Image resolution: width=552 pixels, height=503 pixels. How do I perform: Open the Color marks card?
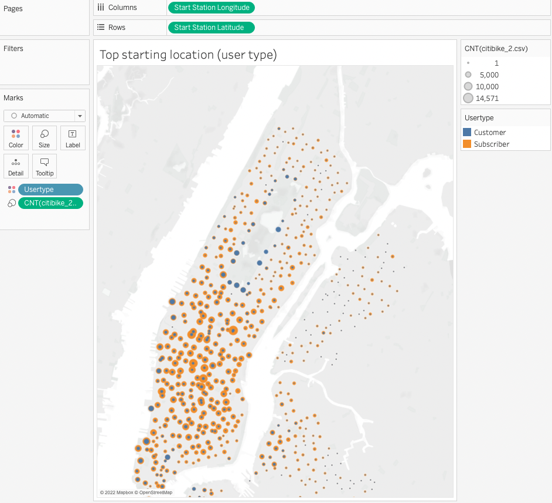point(16,138)
